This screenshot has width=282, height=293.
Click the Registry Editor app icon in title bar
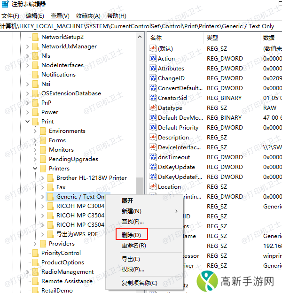coord(5,4)
